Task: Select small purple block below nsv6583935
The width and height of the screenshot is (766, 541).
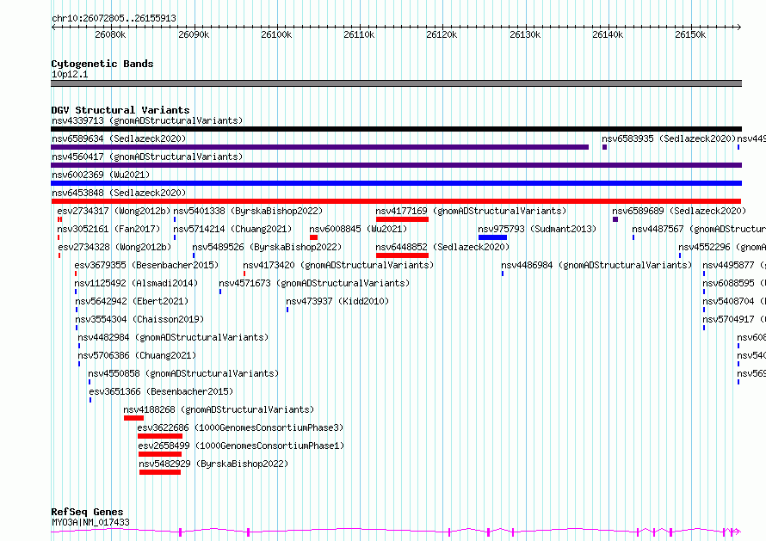Action: (x=605, y=147)
